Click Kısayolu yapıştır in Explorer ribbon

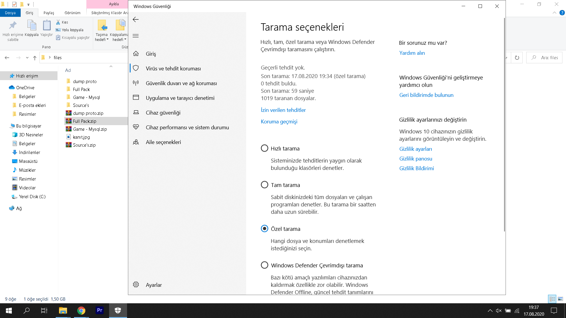73,37
